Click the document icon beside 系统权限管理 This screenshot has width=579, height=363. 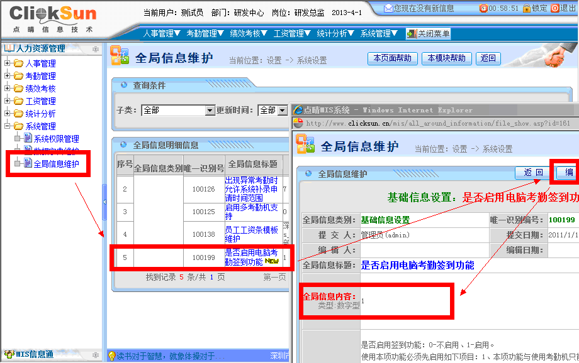(28, 139)
